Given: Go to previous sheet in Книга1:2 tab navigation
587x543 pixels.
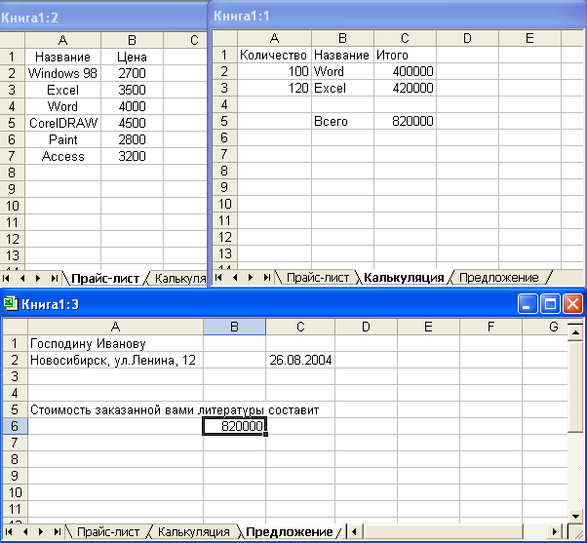Looking at the screenshot, I should pyautogui.click(x=22, y=279).
